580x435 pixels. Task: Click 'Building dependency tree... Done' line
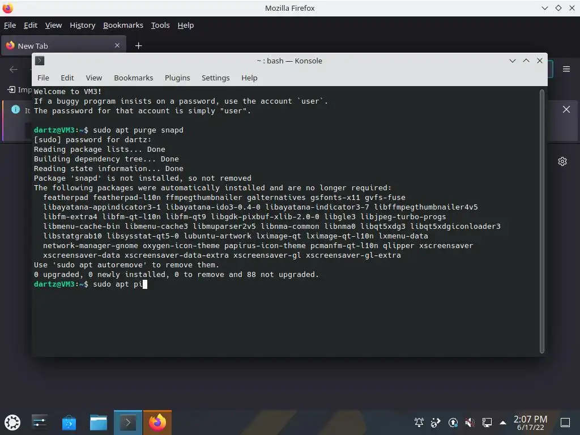point(106,159)
